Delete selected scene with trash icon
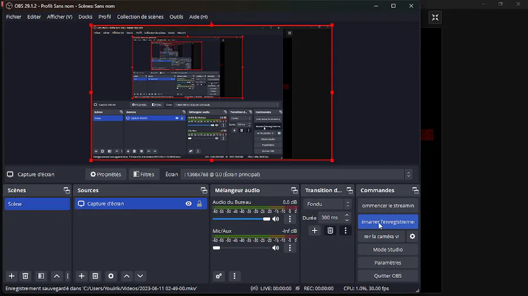The width and height of the screenshot is (528, 296). click(x=25, y=276)
